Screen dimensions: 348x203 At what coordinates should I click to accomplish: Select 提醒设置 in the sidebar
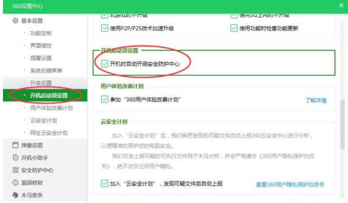click(41, 58)
